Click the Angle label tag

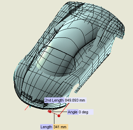(x=73, y=112)
